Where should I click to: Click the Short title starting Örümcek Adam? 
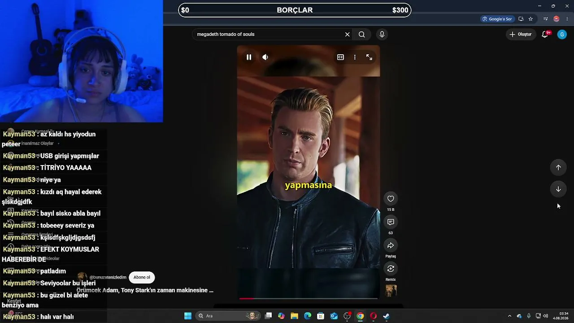tap(145, 290)
